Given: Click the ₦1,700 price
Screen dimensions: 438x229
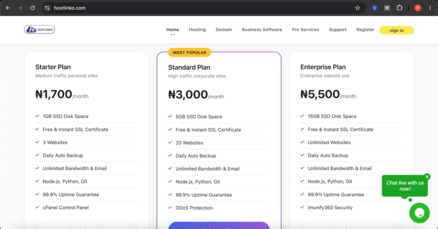Looking at the screenshot, I should tap(54, 95).
